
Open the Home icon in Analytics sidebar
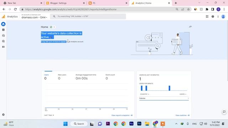[x=3, y=24]
